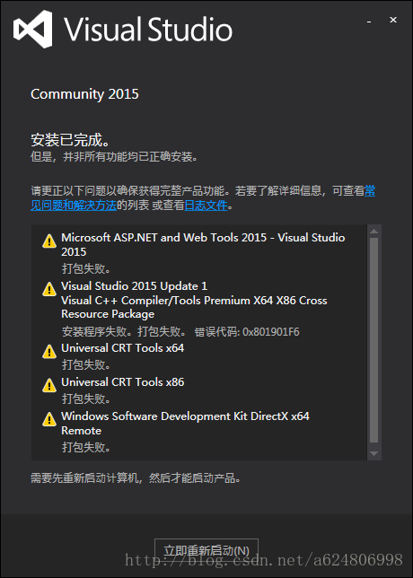Minimize the installer window
The width and height of the screenshot is (413, 578).
[x=369, y=22]
